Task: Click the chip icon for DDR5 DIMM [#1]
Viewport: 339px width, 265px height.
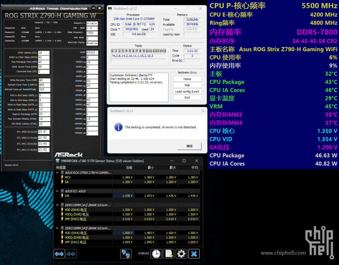Action: point(62,205)
